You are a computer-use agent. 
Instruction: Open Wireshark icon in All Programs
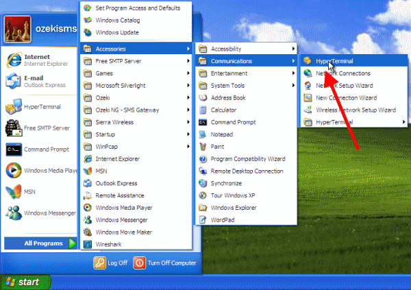(88, 244)
